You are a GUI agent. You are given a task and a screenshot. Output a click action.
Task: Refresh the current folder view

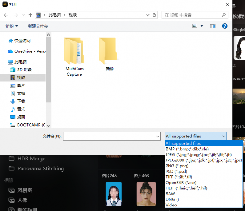(154, 15)
